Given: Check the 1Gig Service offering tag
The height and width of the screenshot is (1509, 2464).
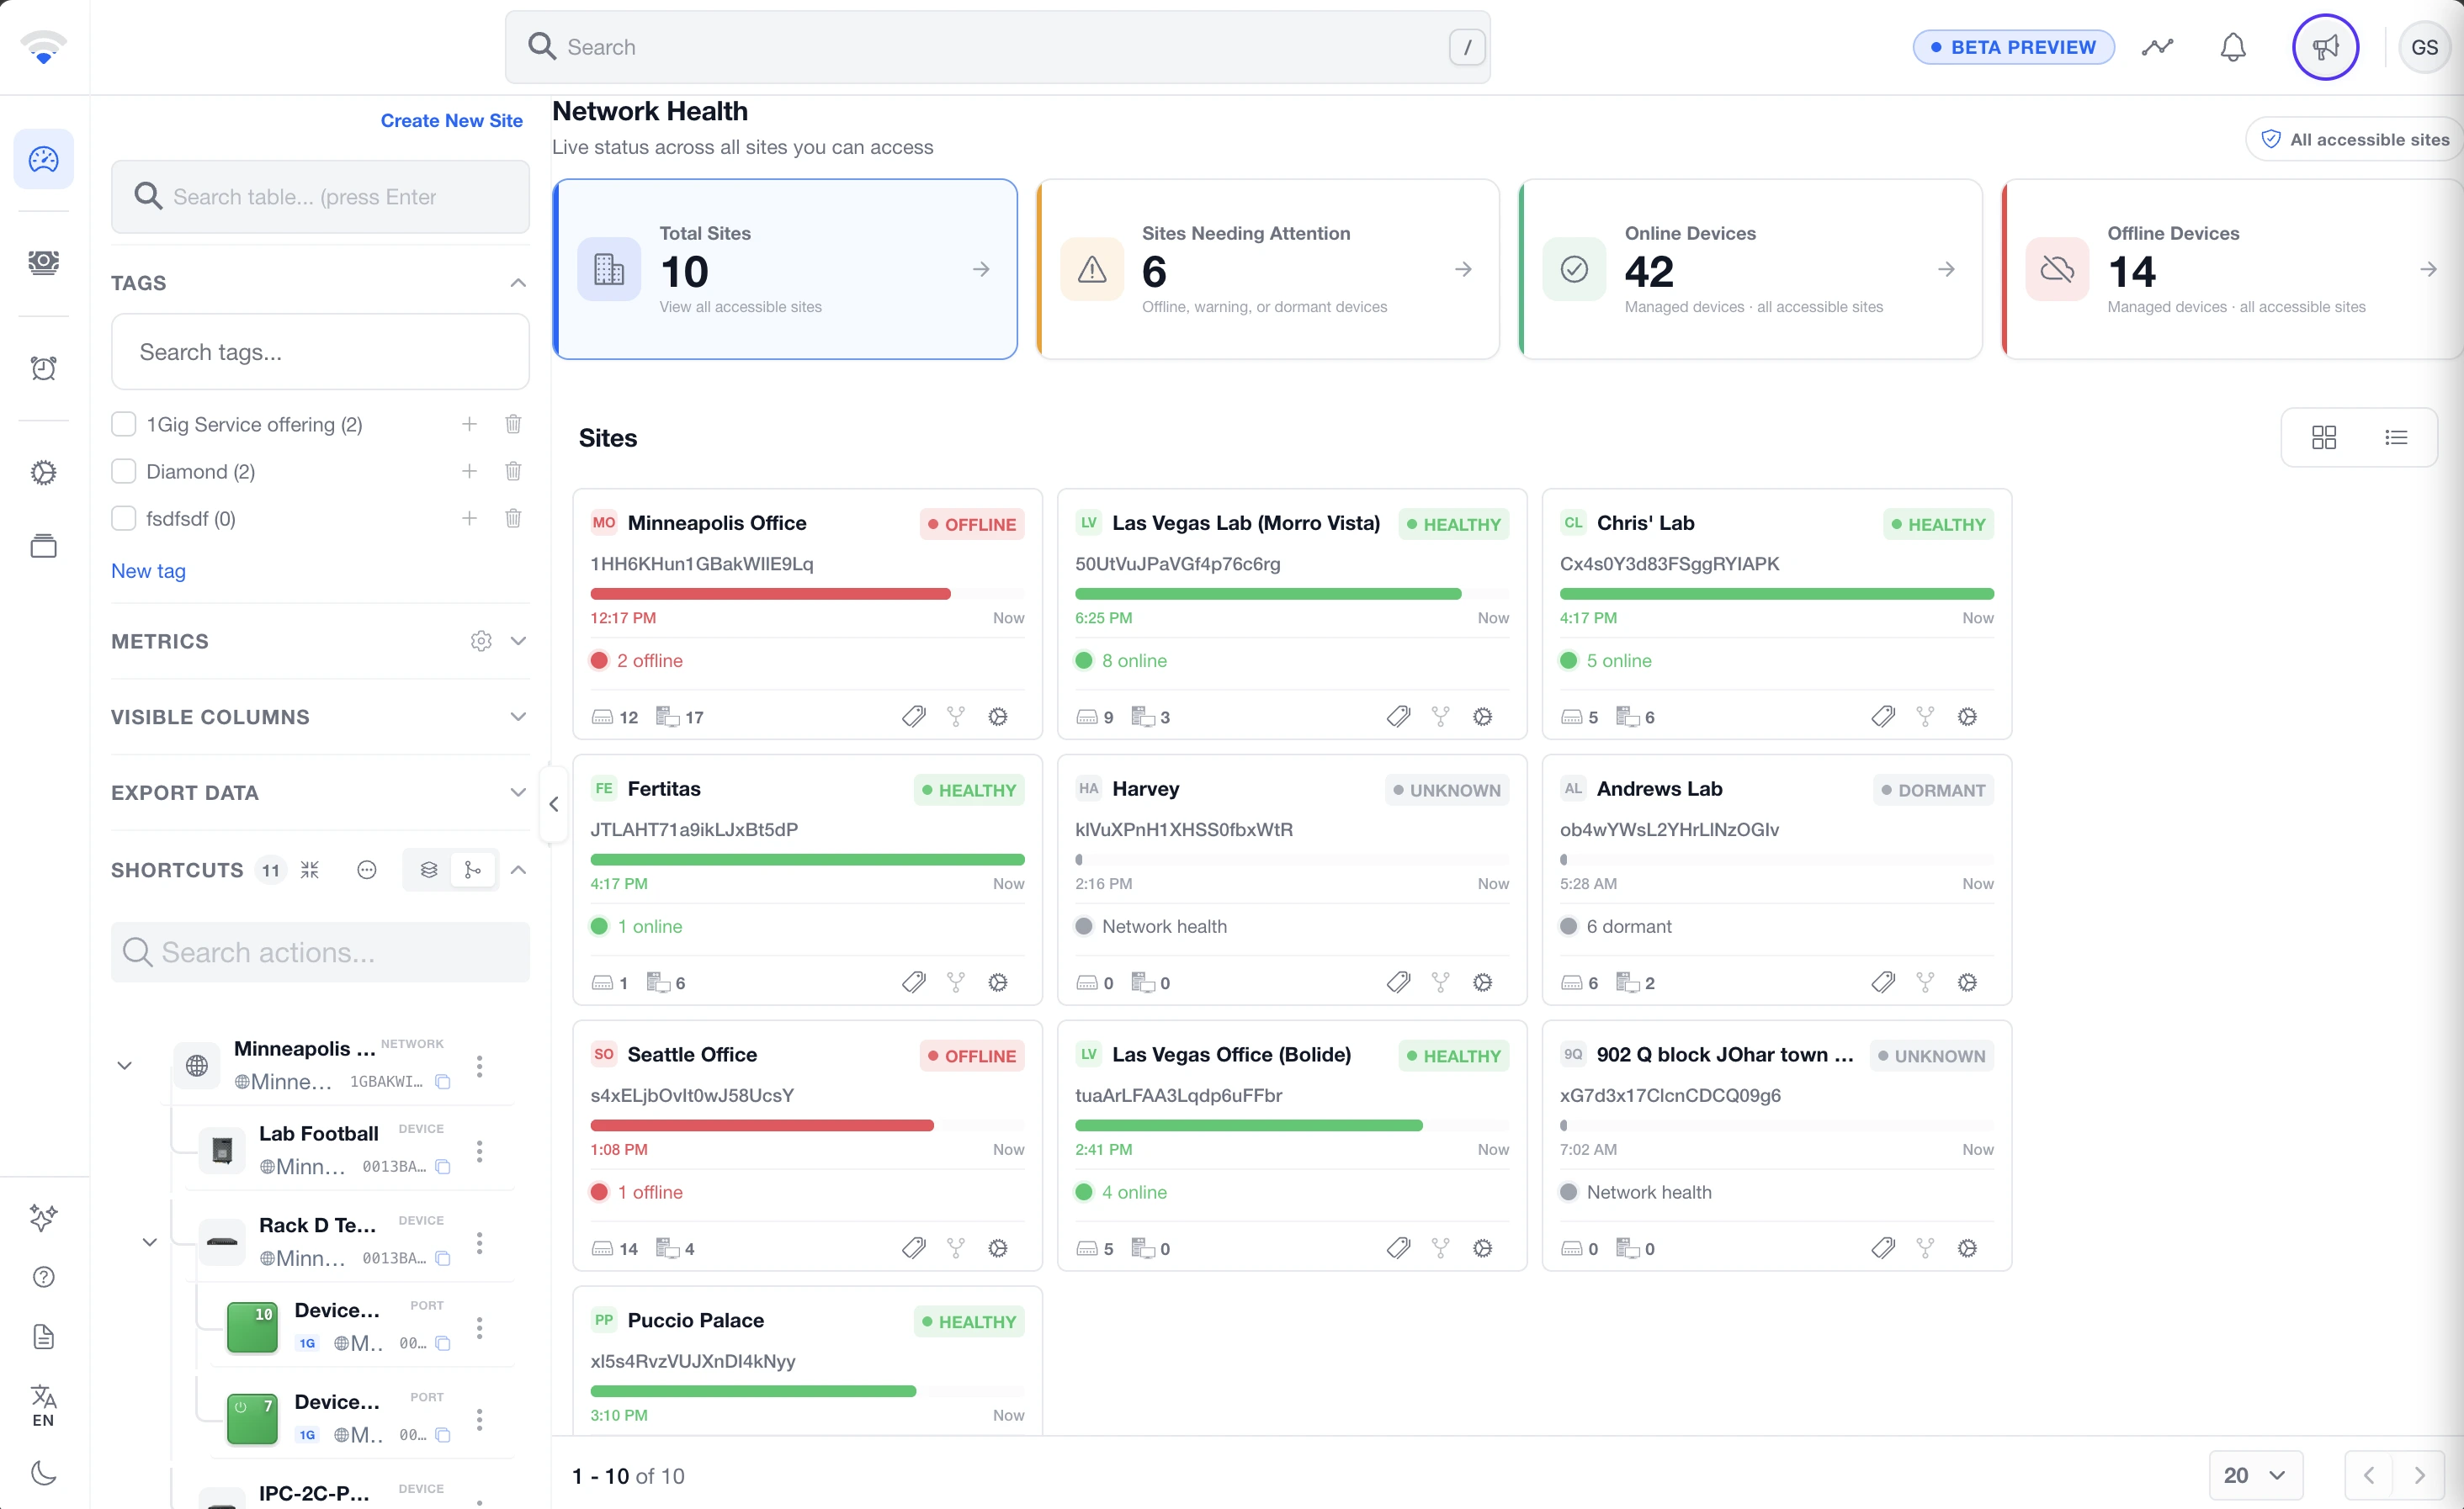Looking at the screenshot, I should pos(124,425).
